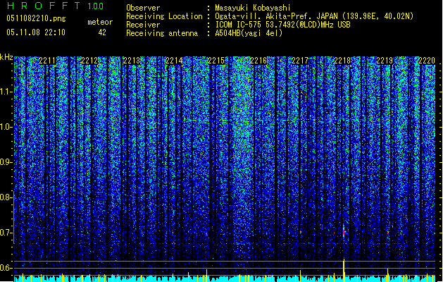The image size is (443, 282).
Task: Click the 2218 time marker
Action: click(342, 61)
